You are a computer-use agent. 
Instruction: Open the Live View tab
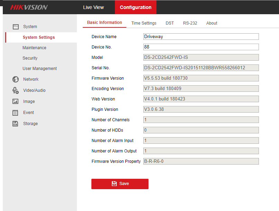click(93, 7)
